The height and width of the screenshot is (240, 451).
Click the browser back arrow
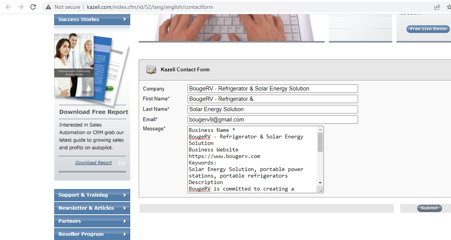pos(8,7)
